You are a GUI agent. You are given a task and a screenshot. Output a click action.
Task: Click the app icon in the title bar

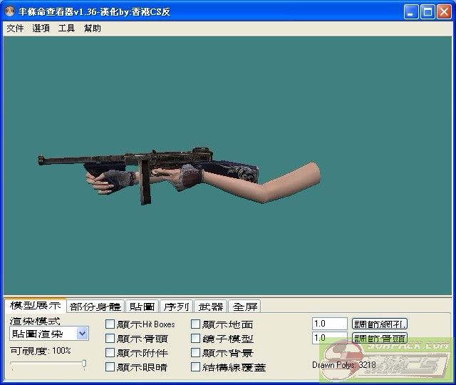(10, 11)
